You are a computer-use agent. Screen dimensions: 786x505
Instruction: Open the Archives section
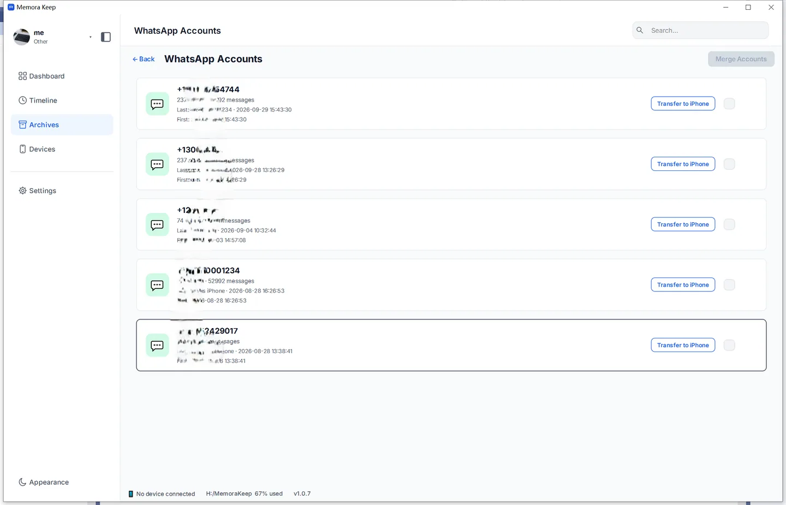62,124
